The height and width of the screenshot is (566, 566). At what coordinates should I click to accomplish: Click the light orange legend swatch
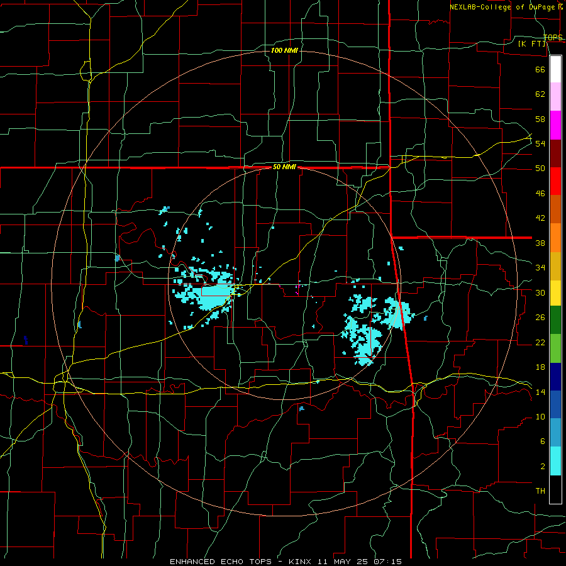tap(555, 238)
